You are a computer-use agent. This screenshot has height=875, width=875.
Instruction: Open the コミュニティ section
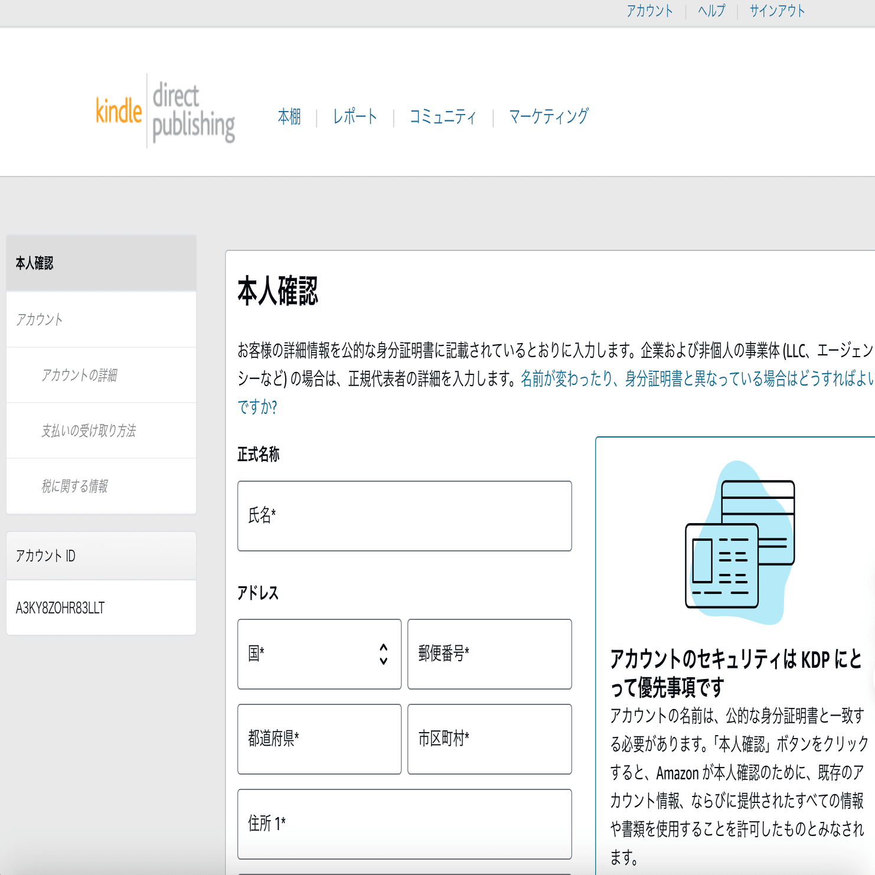click(443, 116)
